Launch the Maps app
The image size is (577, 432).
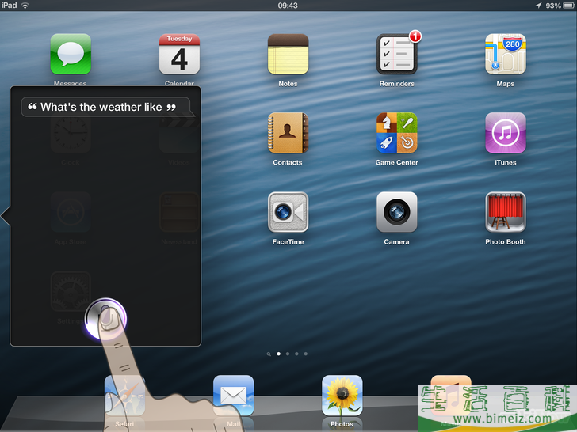(x=506, y=55)
